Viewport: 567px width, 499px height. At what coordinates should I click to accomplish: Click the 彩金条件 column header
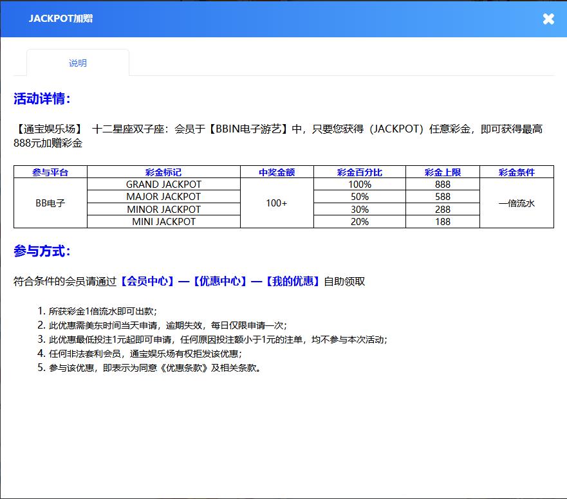tap(517, 172)
